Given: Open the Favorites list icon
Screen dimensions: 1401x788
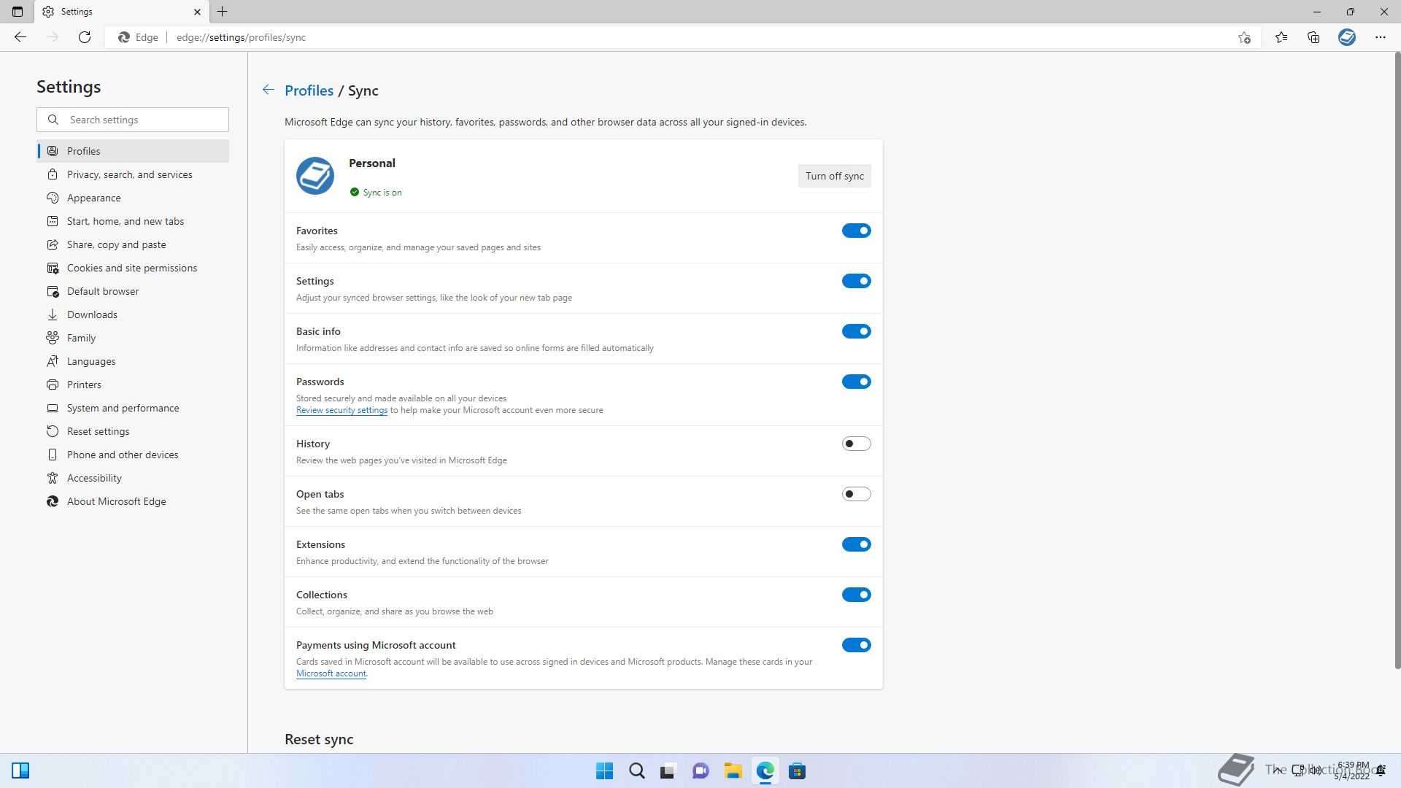Looking at the screenshot, I should tap(1281, 37).
